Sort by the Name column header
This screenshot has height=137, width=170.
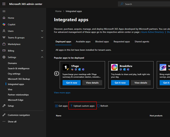click(x=58, y=116)
